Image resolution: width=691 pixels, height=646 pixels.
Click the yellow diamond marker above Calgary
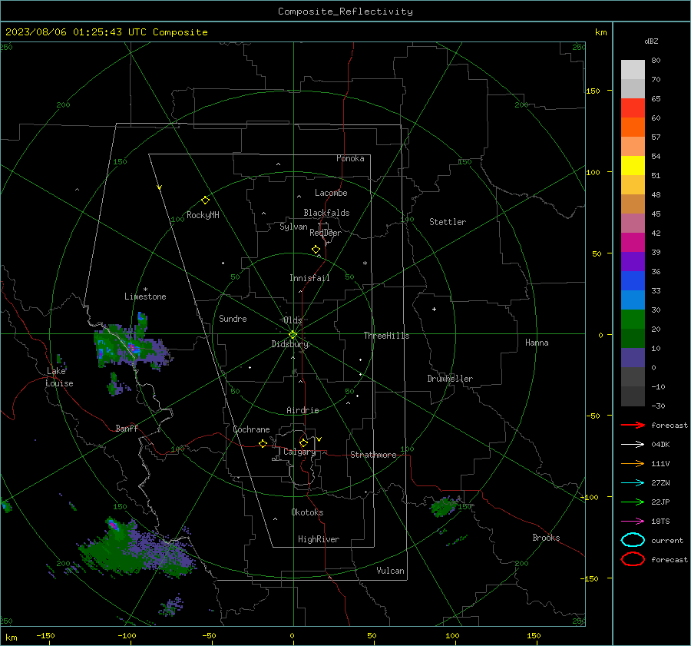(x=303, y=442)
